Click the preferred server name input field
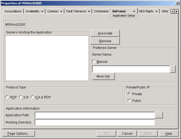Viewport: 181px width, 139px height. pos(131,69)
